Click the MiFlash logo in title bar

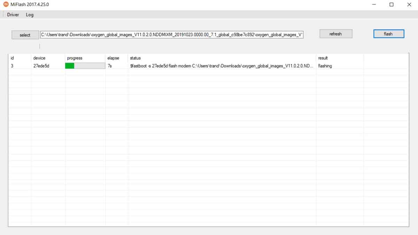click(x=6, y=5)
